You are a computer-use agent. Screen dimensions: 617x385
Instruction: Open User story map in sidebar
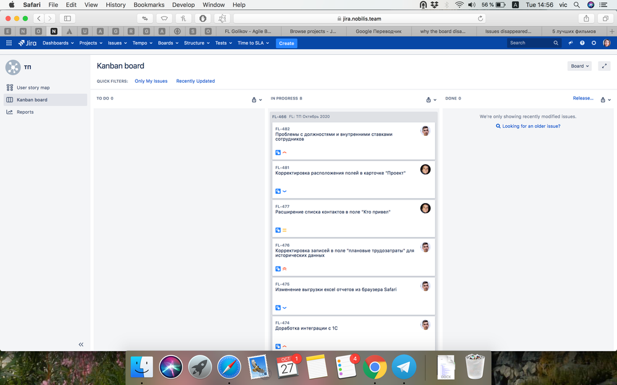tap(46, 88)
